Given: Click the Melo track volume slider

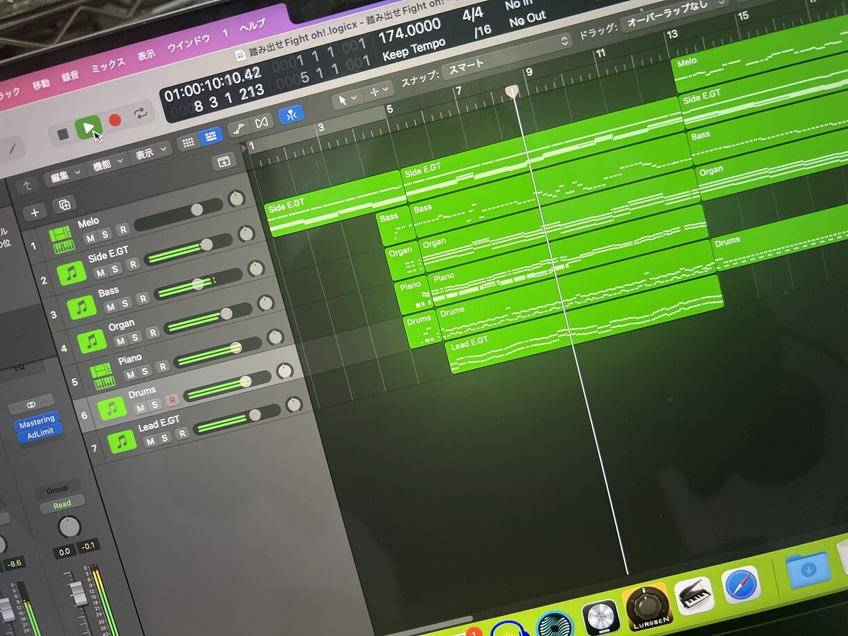Looking at the screenshot, I should click(x=178, y=215).
